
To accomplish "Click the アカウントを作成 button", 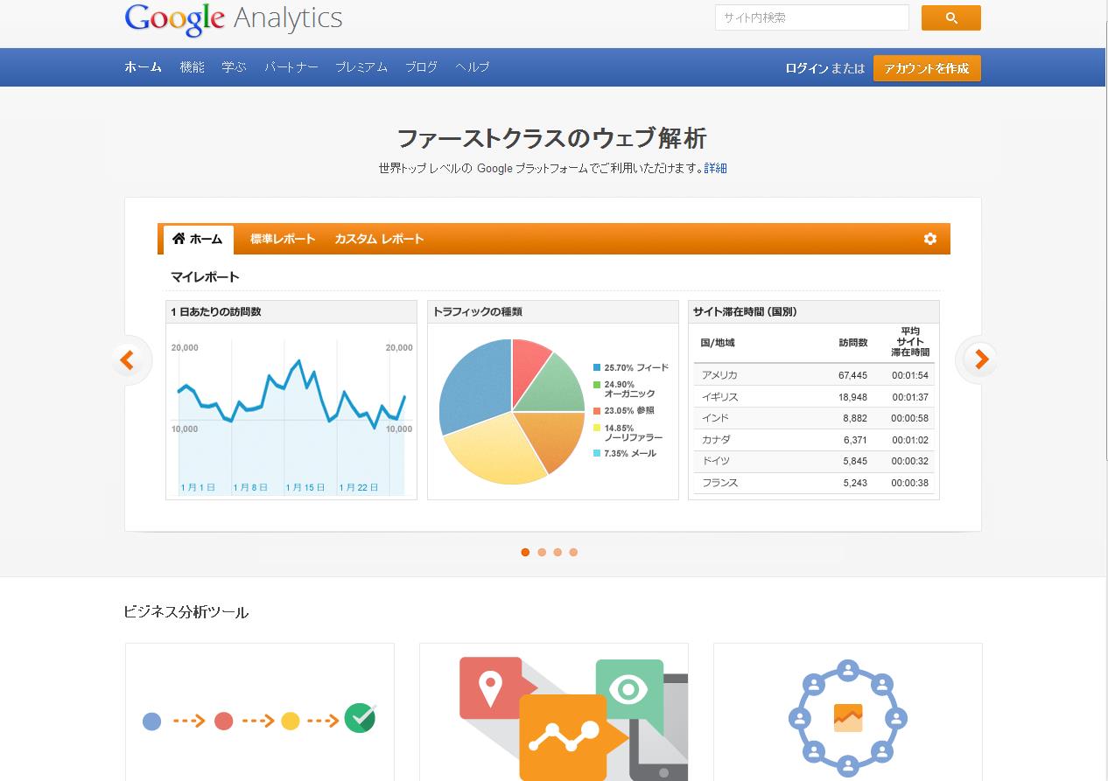I will pyautogui.click(x=927, y=68).
